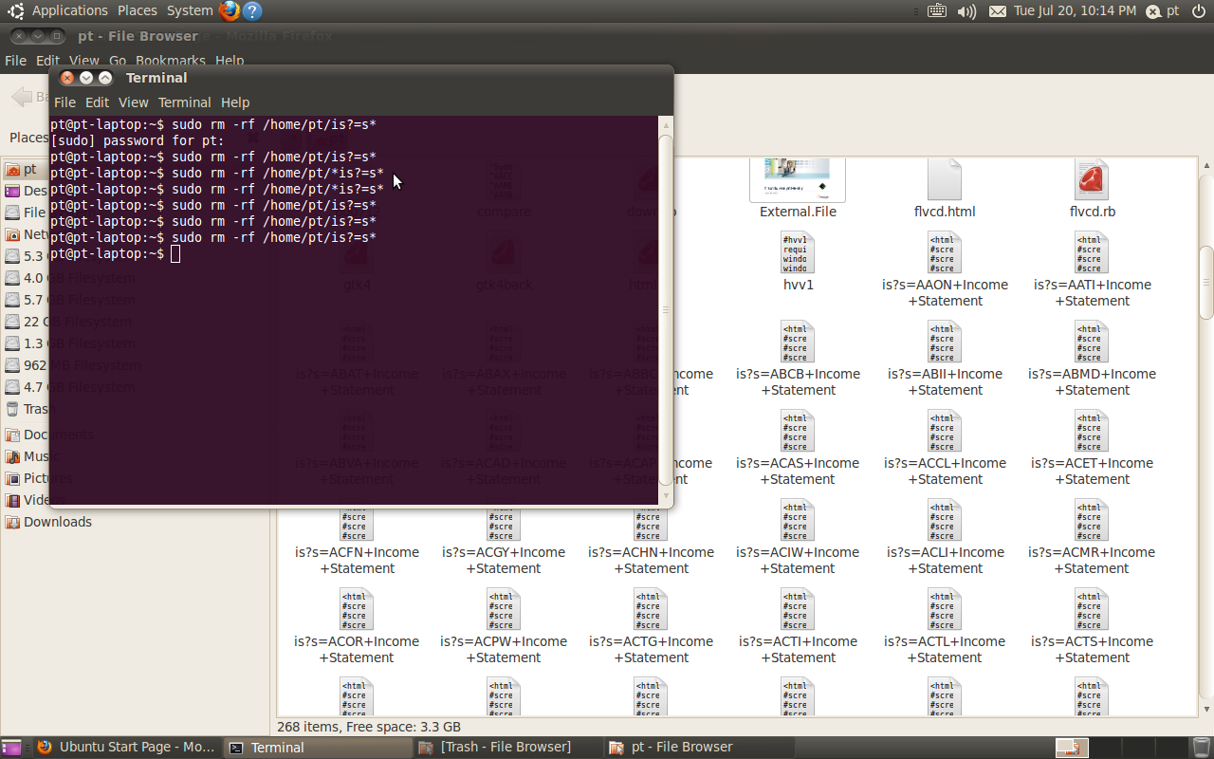Open Desktop place icon in file browser sidebar
The image size is (1214, 759).
[12, 191]
